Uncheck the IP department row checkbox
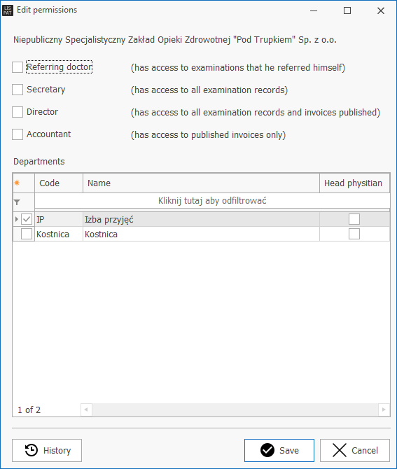The height and width of the screenshot is (469, 397). 27,219
